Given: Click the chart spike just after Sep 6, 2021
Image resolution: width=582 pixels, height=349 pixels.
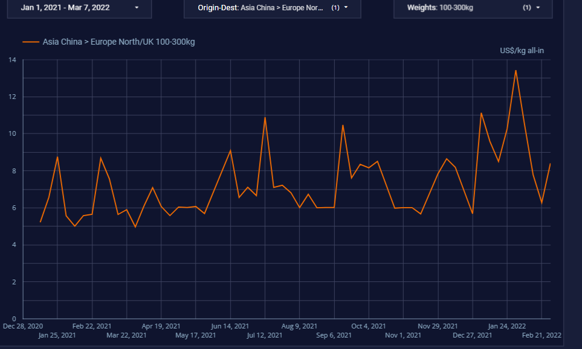Looking at the screenshot, I should [x=343, y=126].
